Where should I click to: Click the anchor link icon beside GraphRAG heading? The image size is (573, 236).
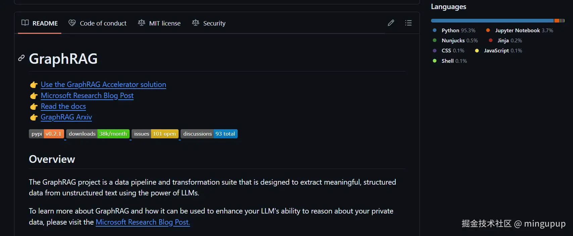coord(21,58)
